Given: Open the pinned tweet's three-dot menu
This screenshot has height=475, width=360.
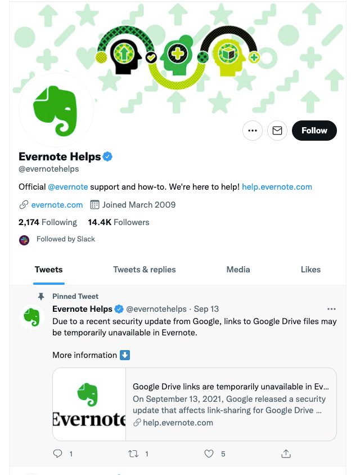Looking at the screenshot, I should point(331,309).
